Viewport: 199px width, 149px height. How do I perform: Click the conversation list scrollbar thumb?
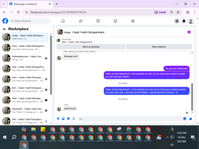point(51,65)
